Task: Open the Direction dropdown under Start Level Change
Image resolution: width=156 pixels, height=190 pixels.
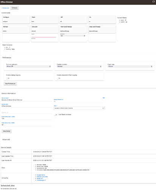Action: click(x=73, y=36)
